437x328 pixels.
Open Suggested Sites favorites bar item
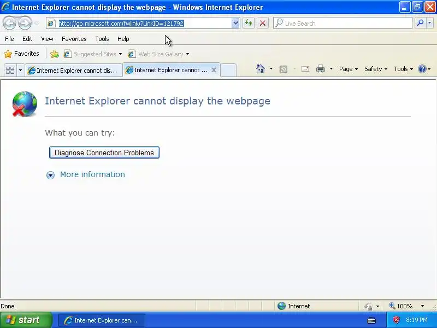(x=93, y=54)
